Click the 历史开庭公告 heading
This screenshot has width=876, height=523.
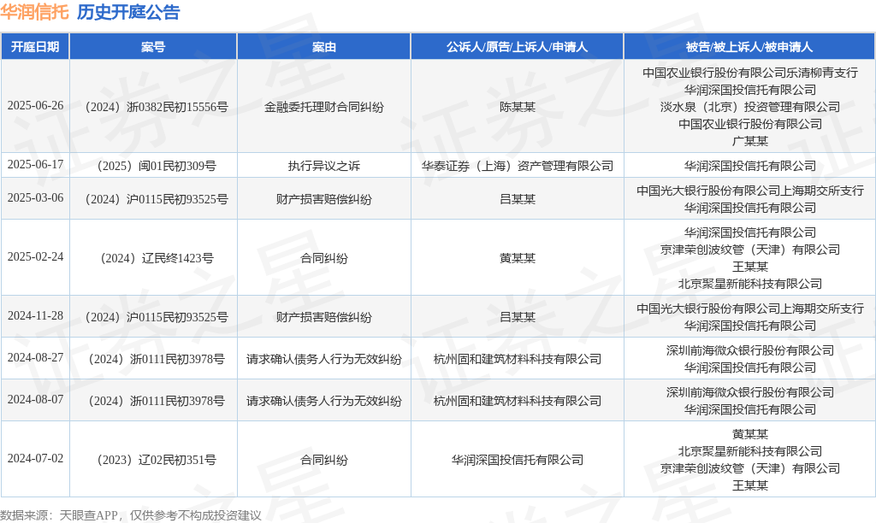coord(128,12)
